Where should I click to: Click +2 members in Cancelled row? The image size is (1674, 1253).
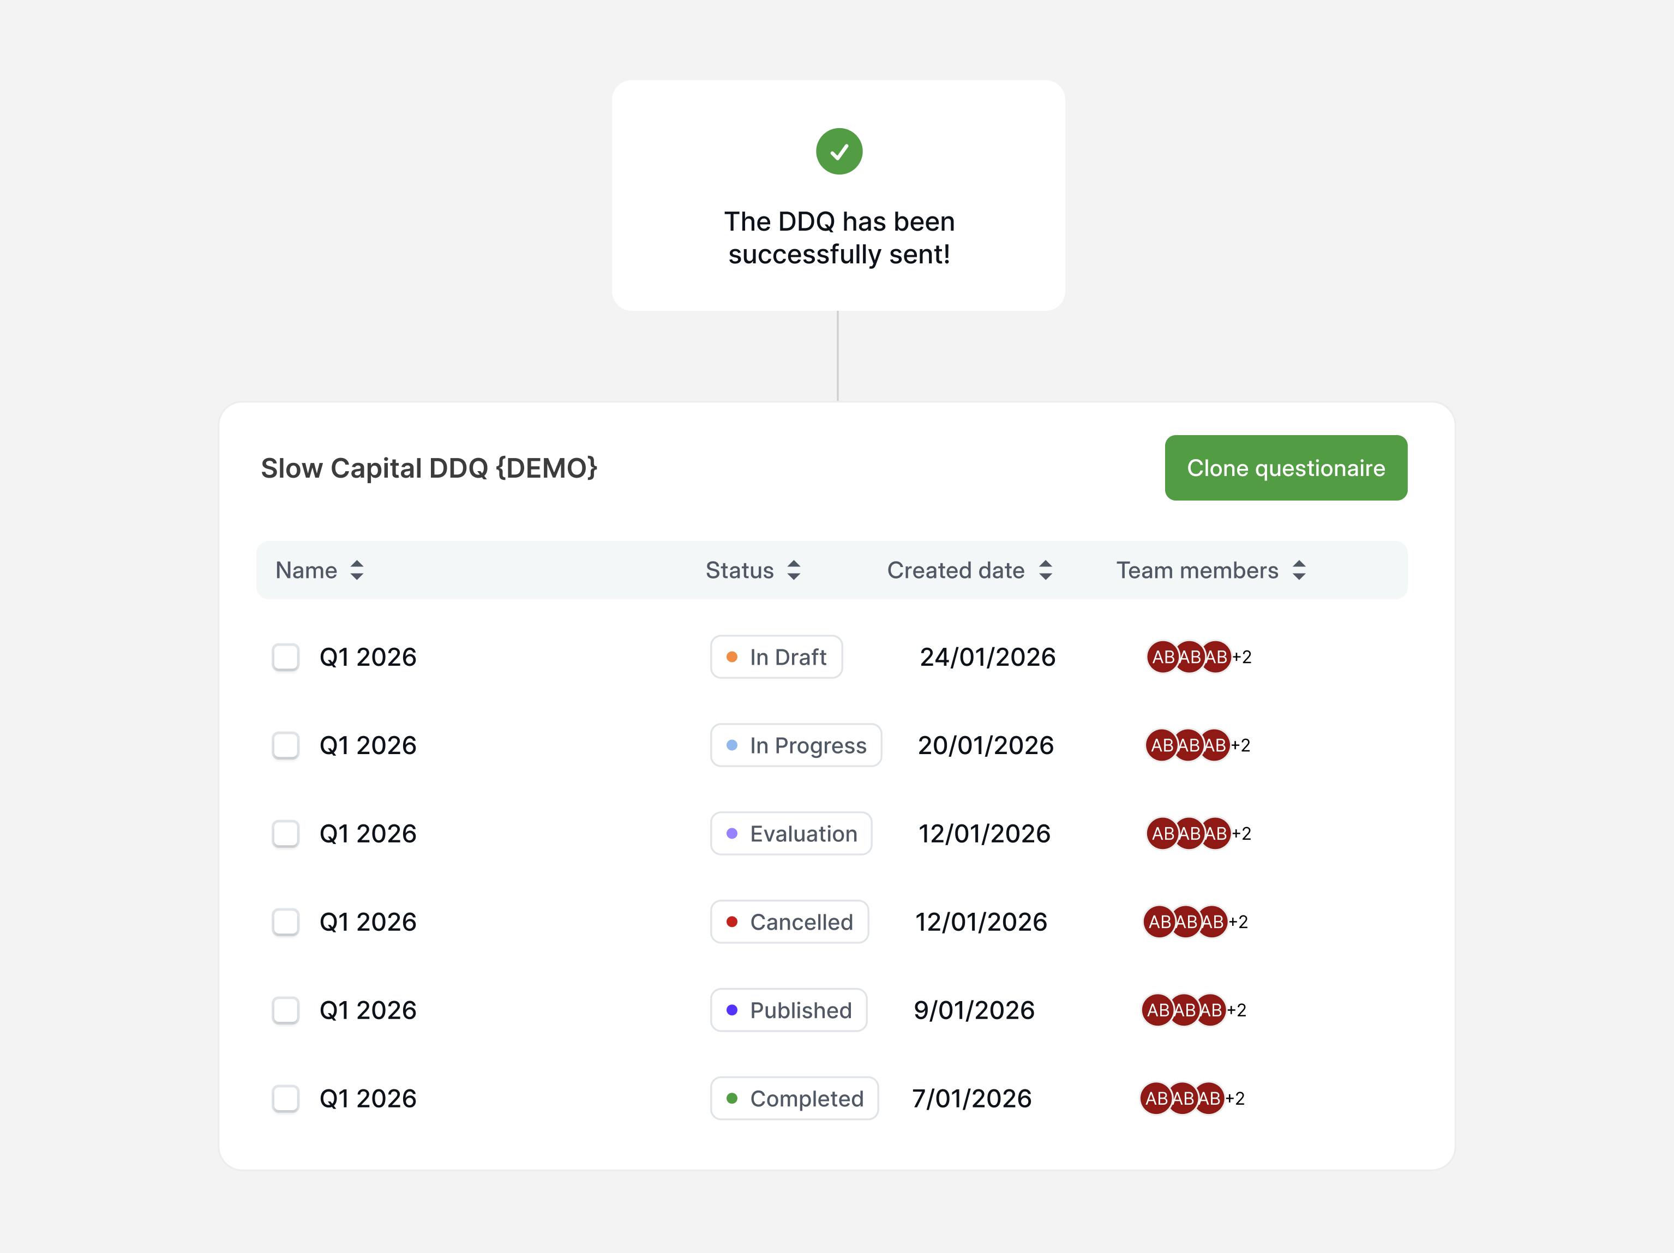tap(1238, 921)
